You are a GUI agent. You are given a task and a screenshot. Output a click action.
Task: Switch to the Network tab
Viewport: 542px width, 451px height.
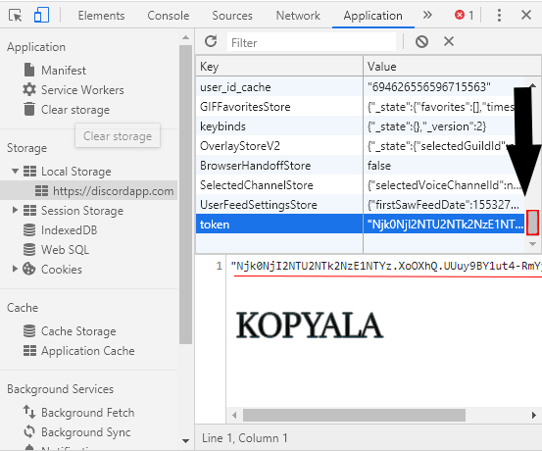(x=298, y=16)
